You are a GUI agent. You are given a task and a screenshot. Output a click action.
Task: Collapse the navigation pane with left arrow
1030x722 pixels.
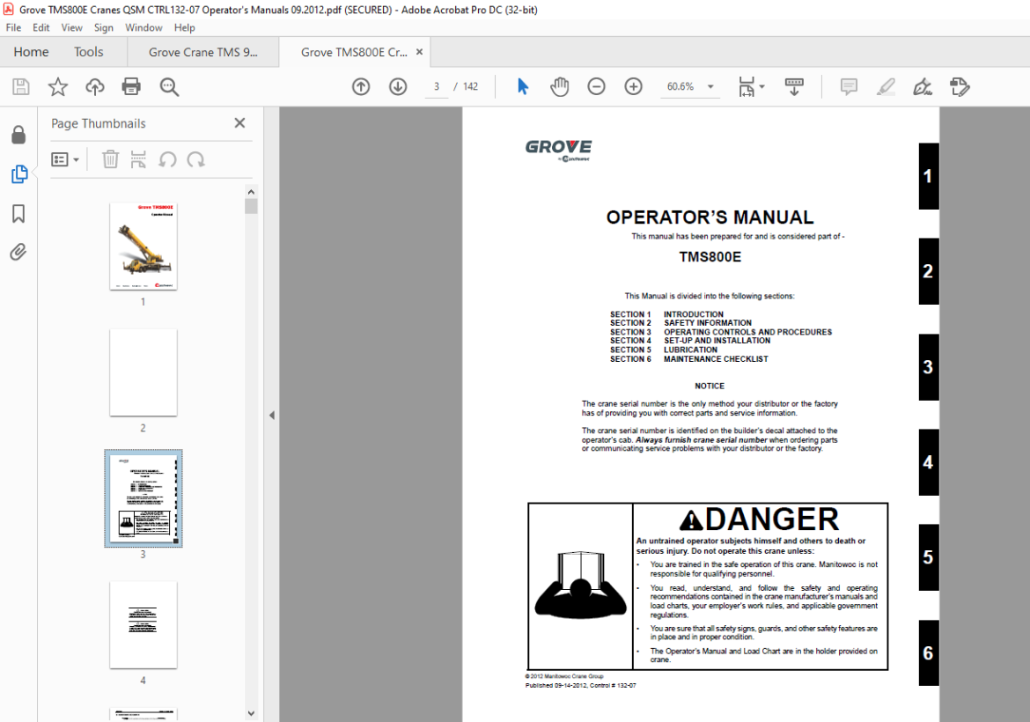click(x=271, y=416)
